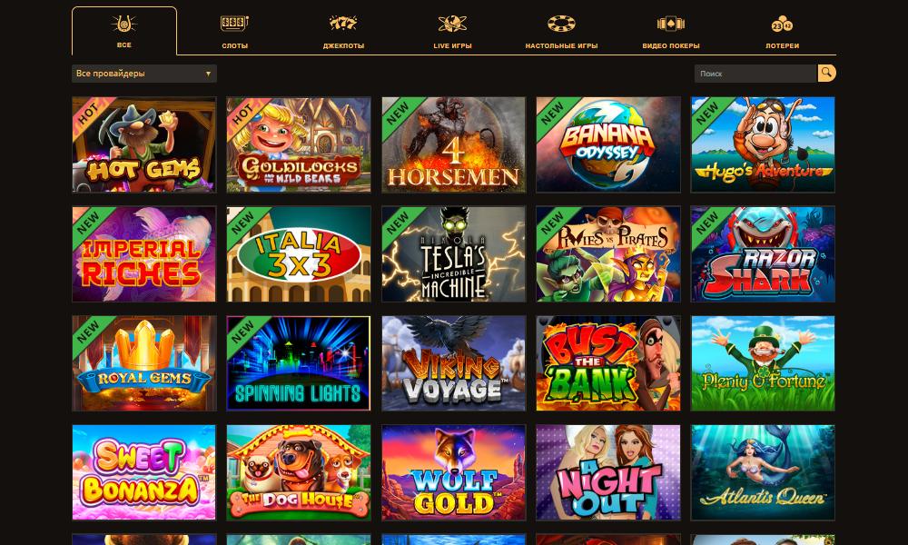Screen dimensions: 908x545
Task: Click the magnifying glass search button
Action: [x=826, y=73]
